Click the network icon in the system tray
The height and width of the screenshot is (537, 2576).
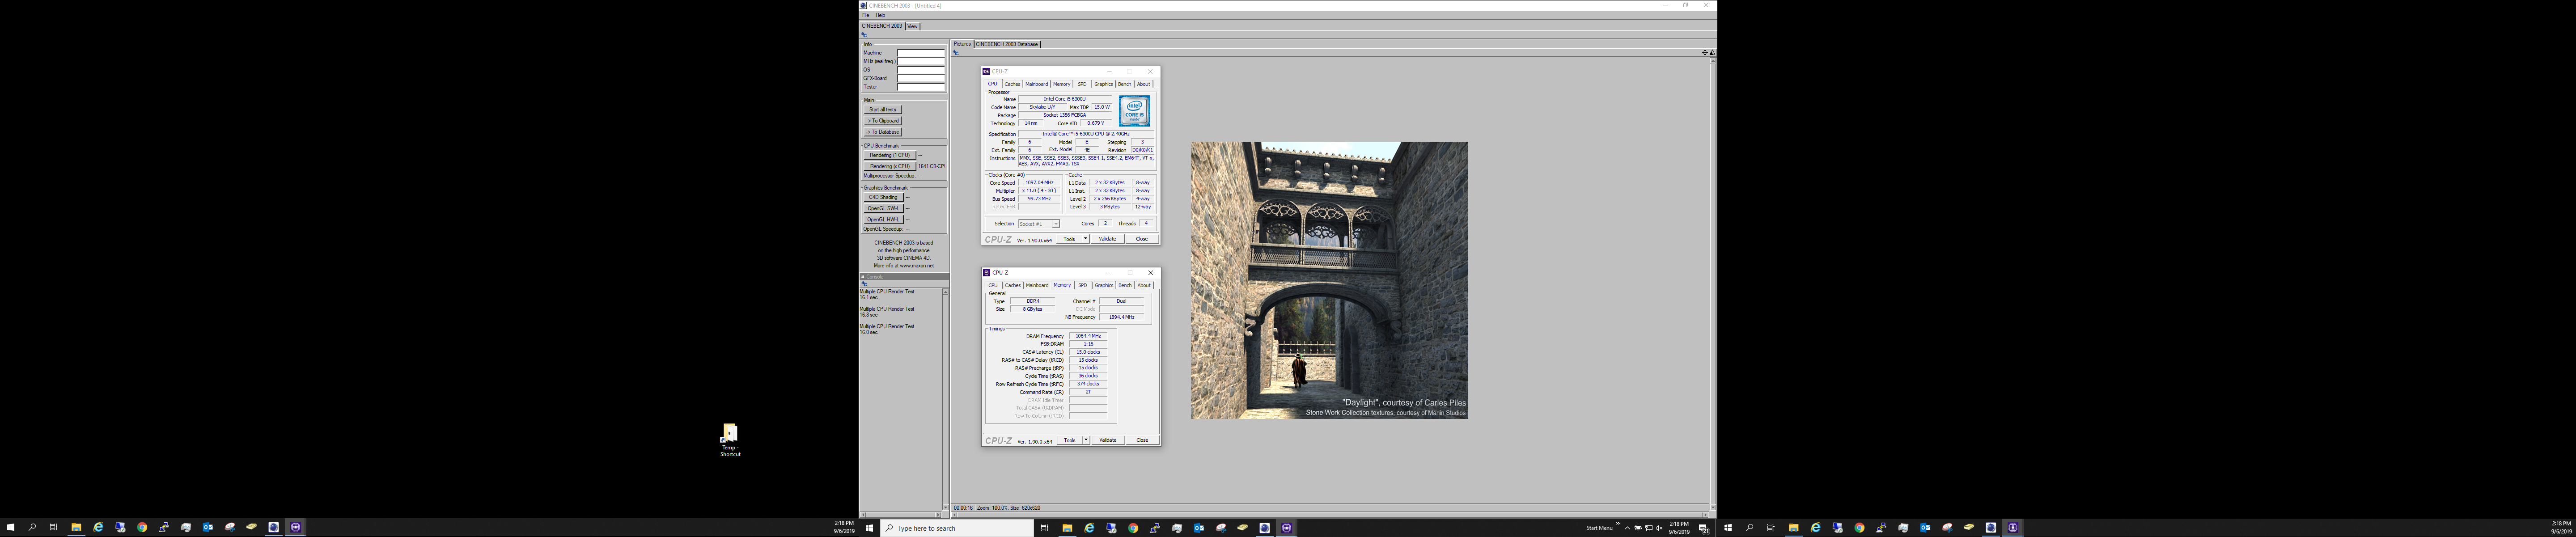(1649, 528)
